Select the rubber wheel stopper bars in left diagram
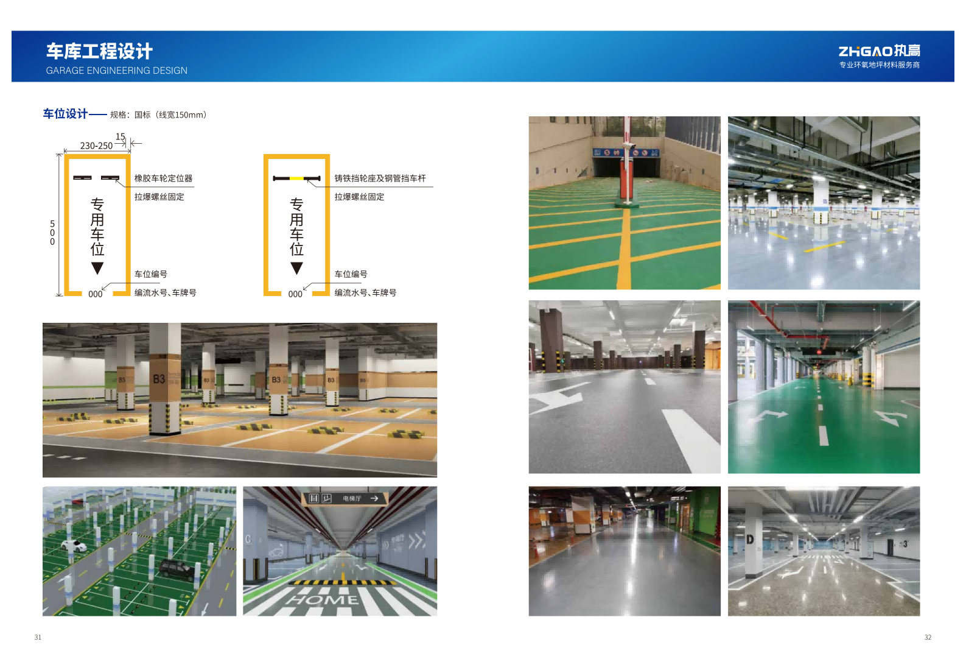The height and width of the screenshot is (656, 966). 96,178
